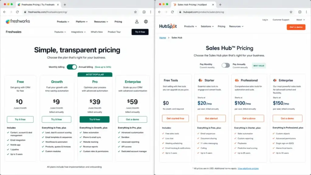
Task: Click the Professional plan sprocket icon
Action: click(x=237, y=80)
